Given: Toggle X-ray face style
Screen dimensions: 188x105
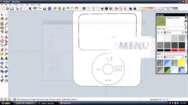Looking at the screenshot, I should 84,8.
